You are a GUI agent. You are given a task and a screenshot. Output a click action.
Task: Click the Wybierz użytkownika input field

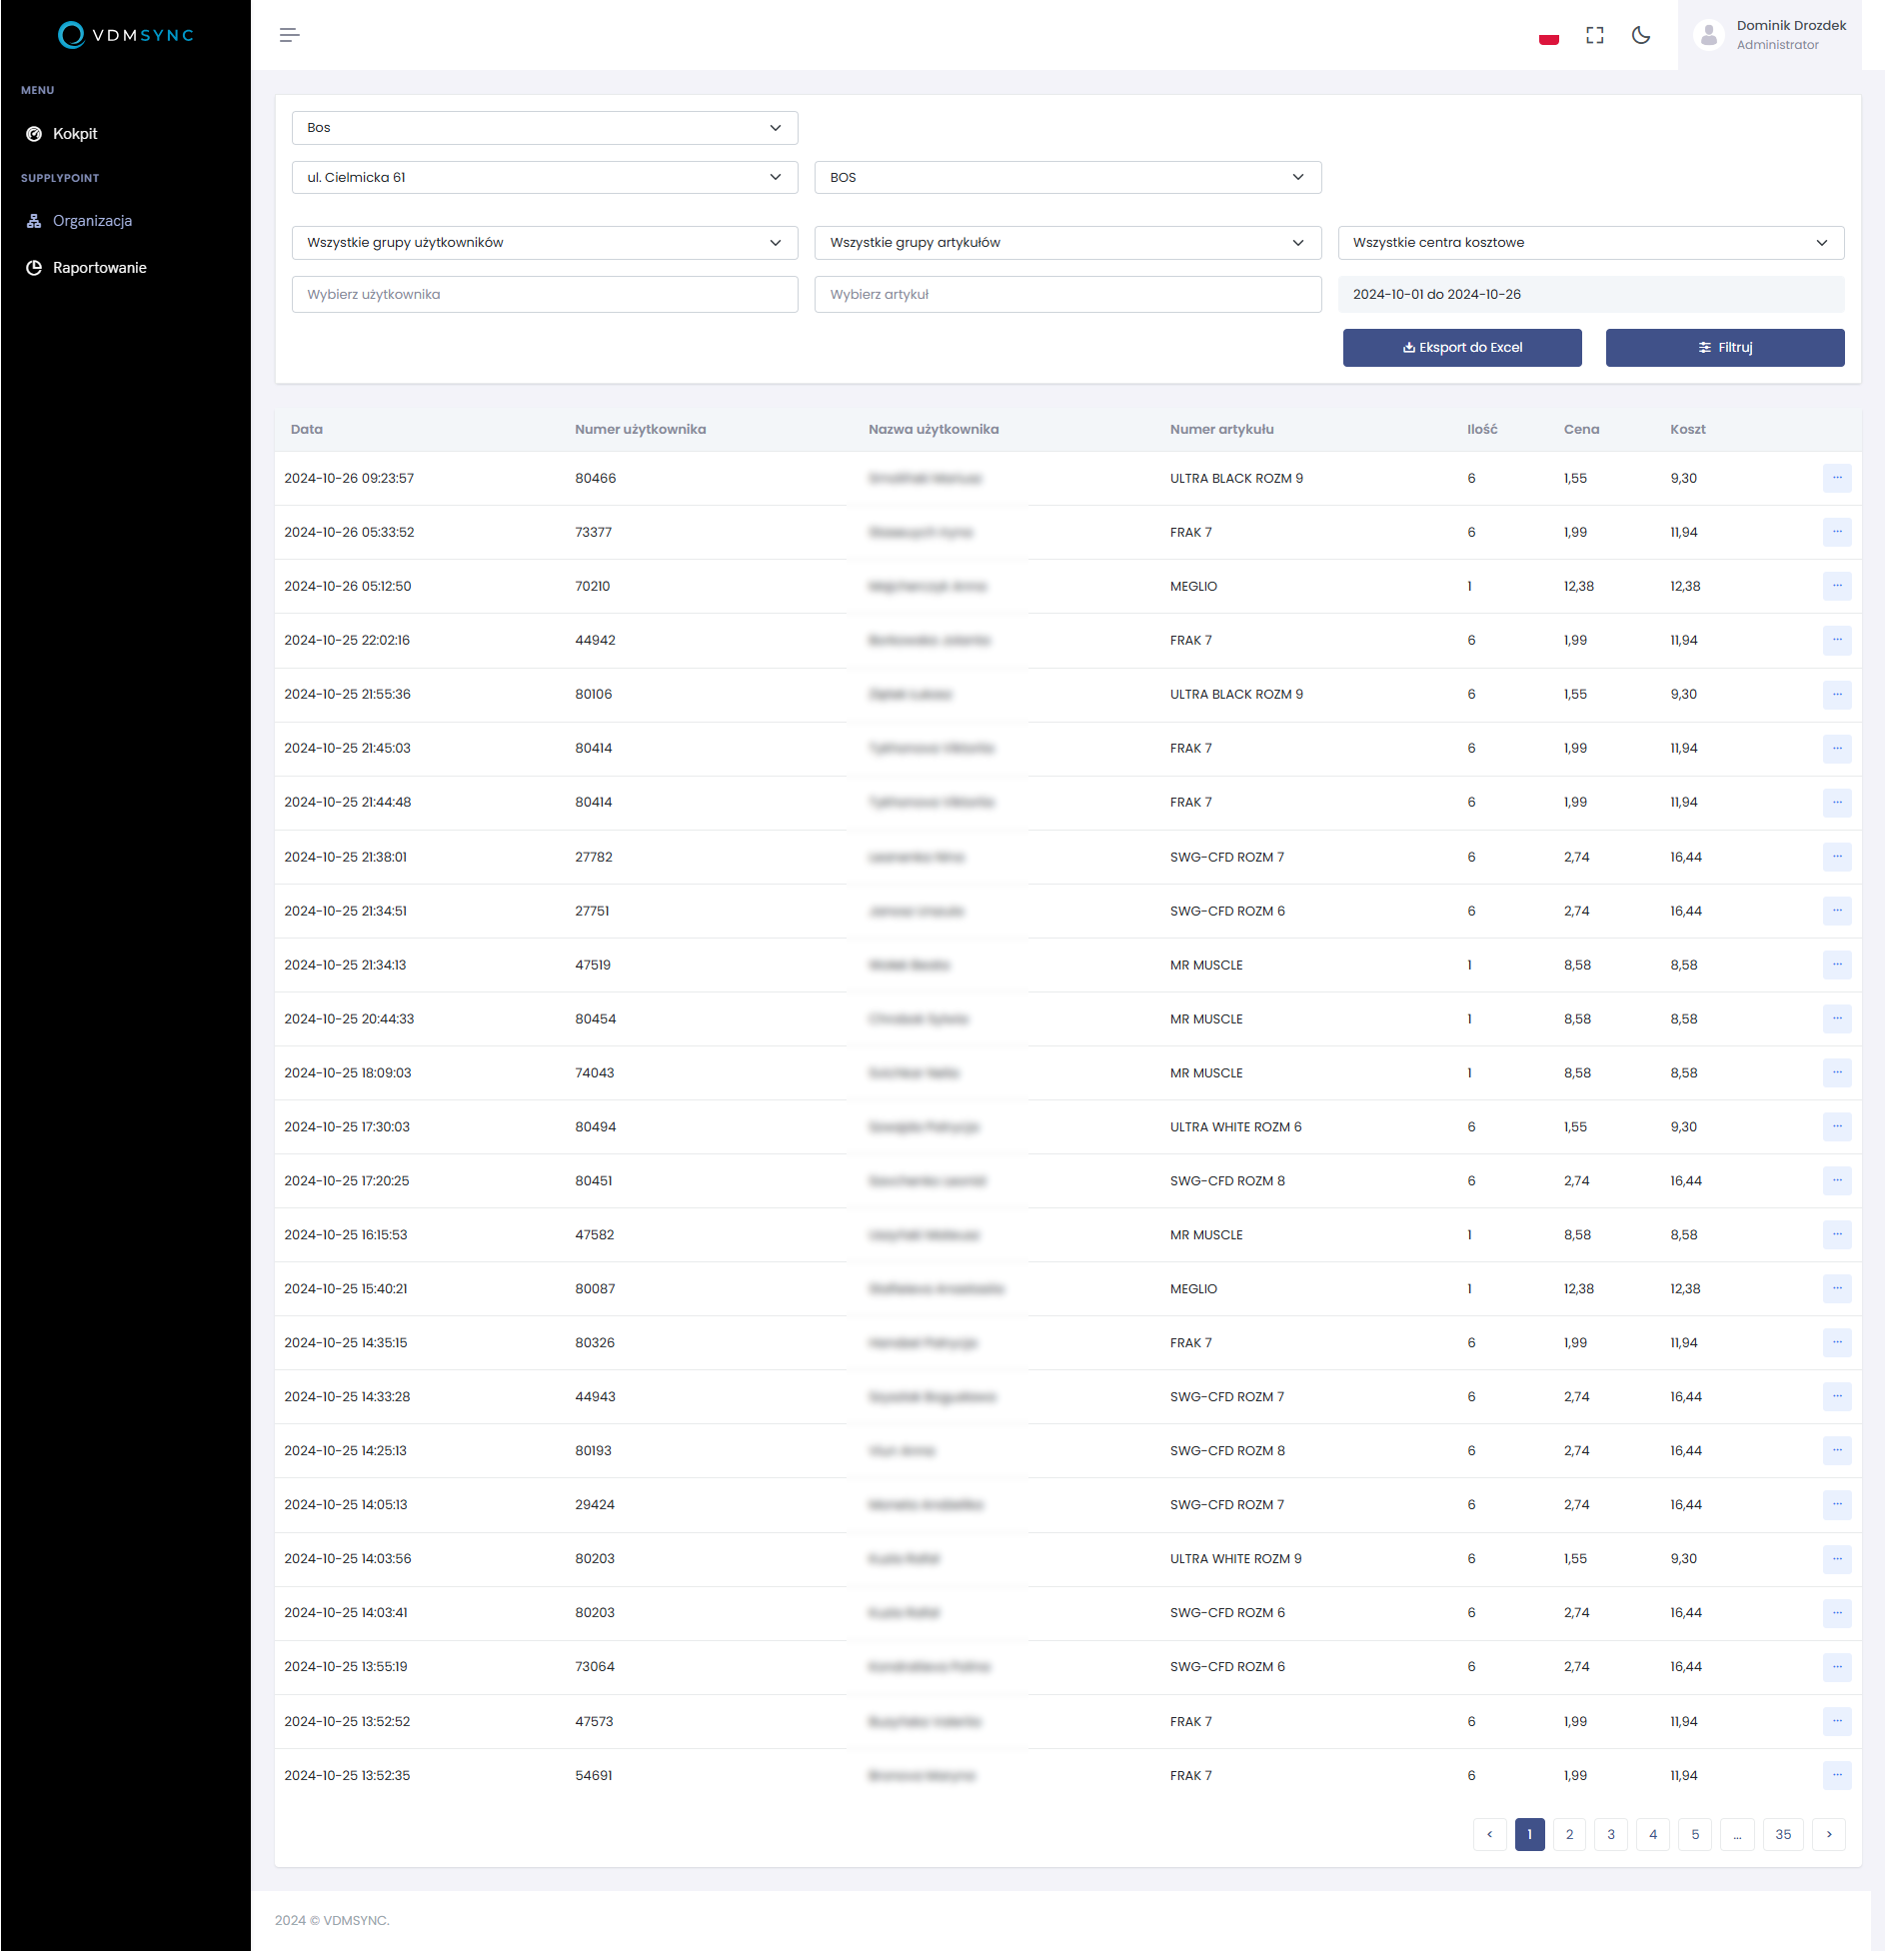coord(544,295)
